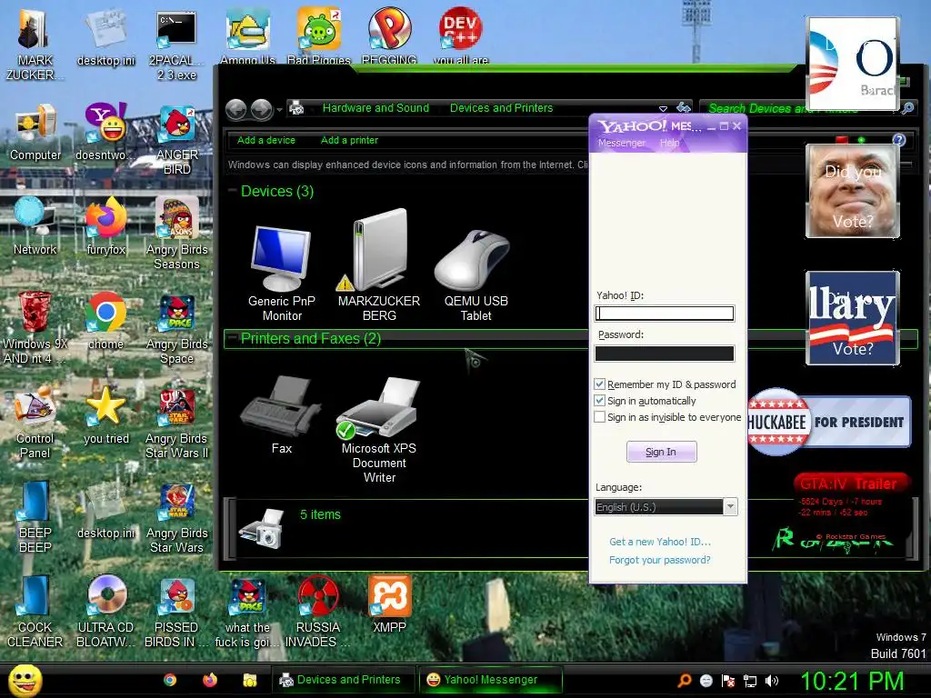Switch to Yahoo! Messenger taskbar button
931x698 pixels.
tap(489, 680)
